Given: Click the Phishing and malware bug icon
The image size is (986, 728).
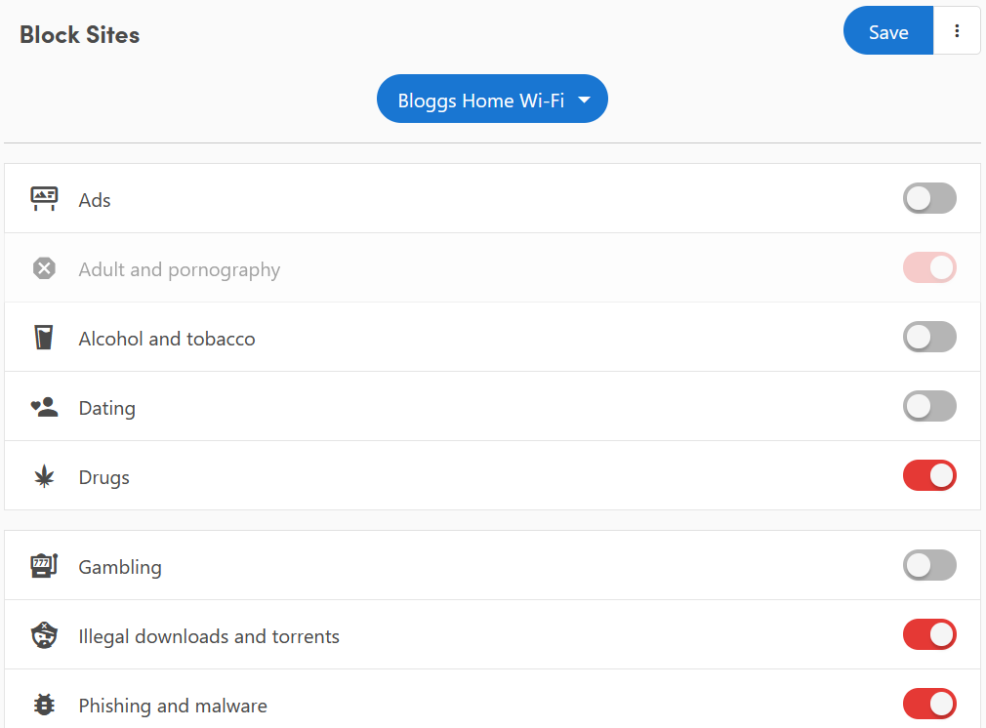Looking at the screenshot, I should click(44, 705).
